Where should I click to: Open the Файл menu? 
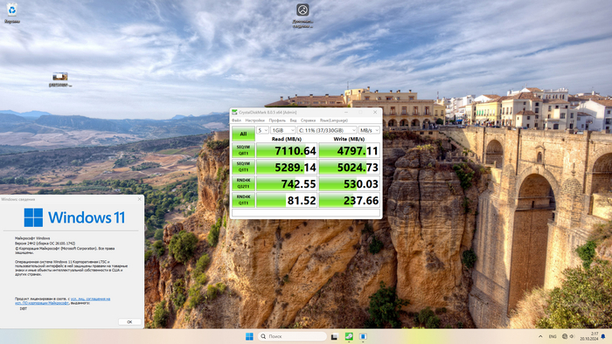pos(236,120)
